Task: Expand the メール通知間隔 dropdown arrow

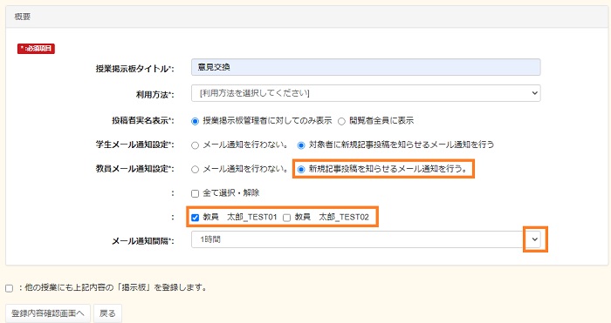Action: point(534,239)
